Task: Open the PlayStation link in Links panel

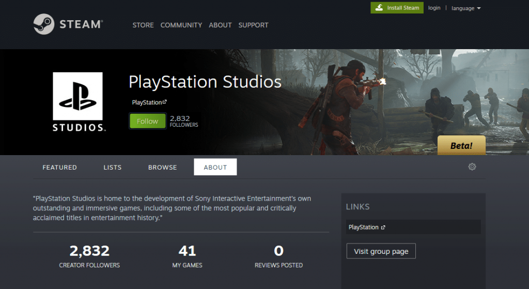Action: 413,227
